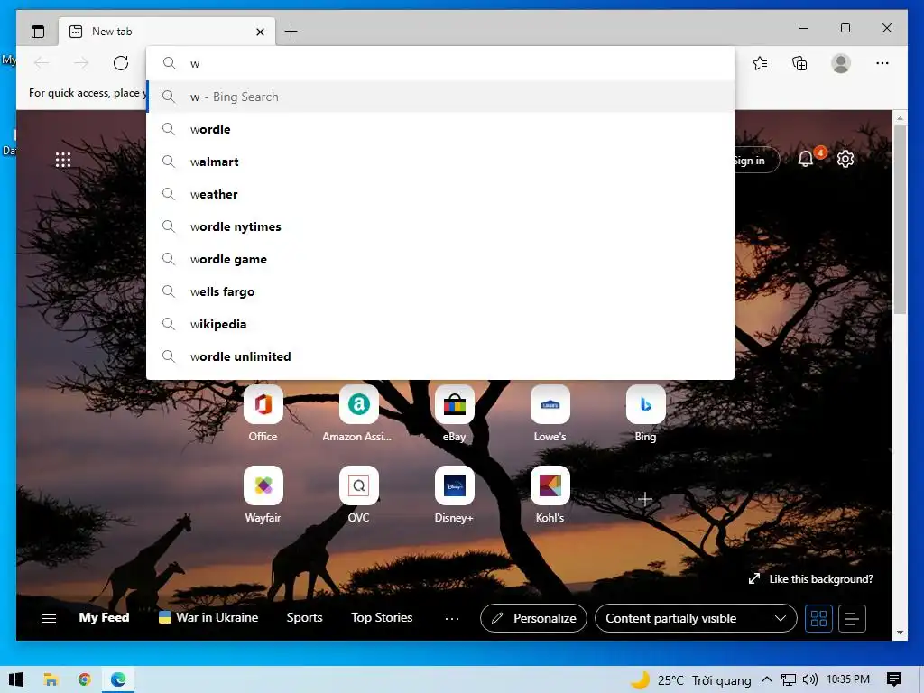Open Google Chrome from taskbar
The width and height of the screenshot is (924, 693).
point(84,679)
